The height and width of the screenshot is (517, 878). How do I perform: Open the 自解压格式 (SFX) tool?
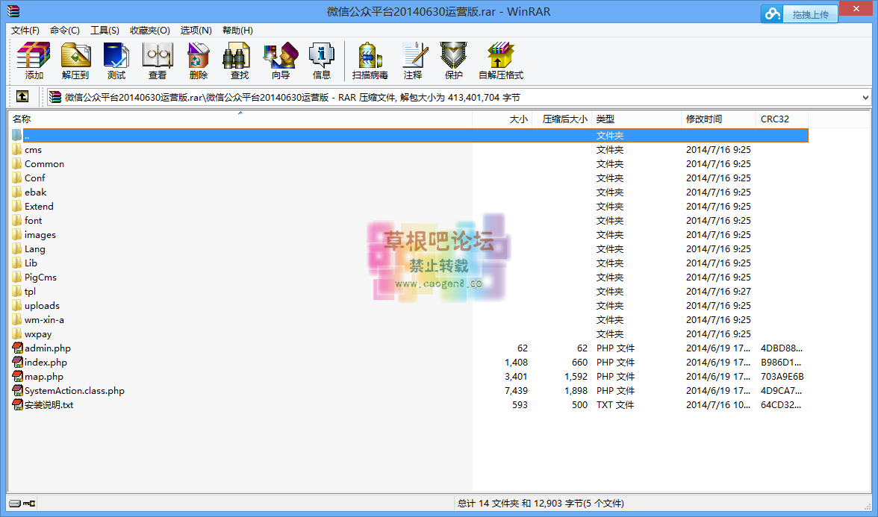click(500, 60)
